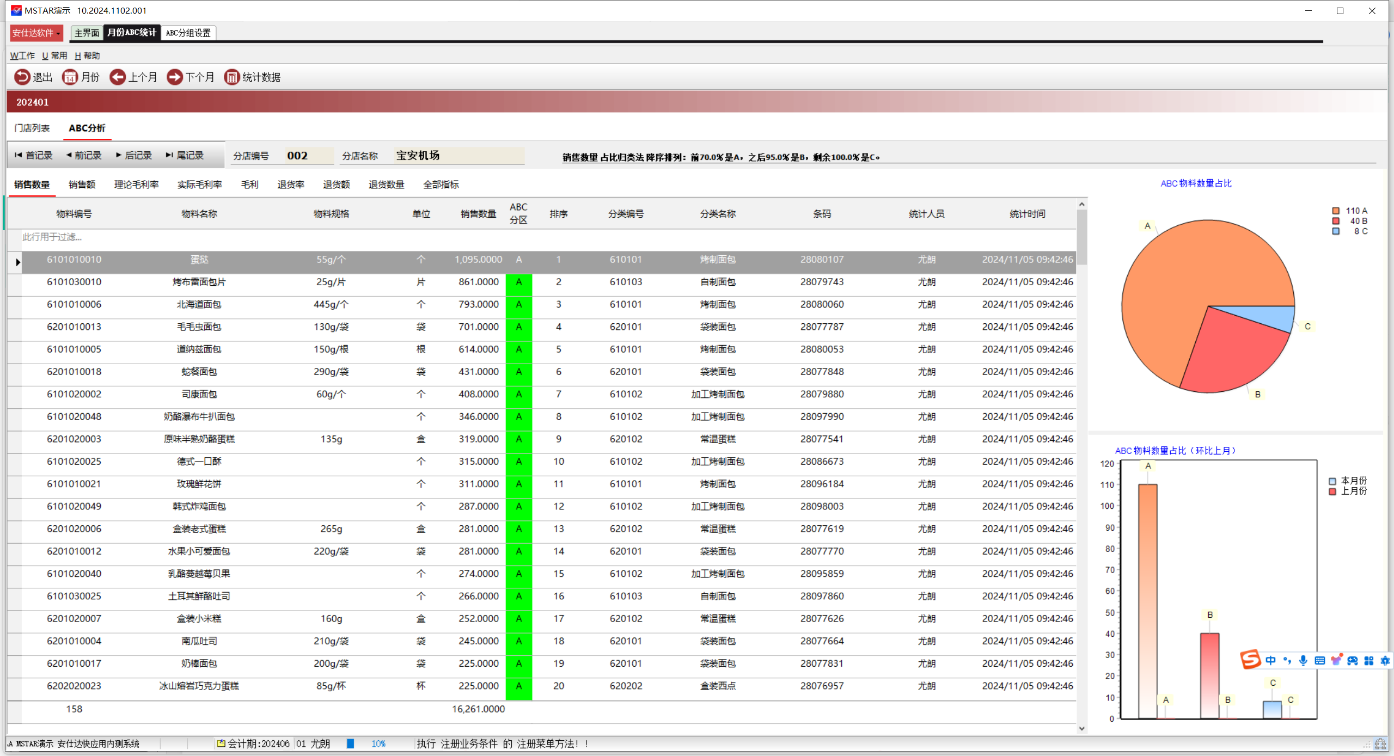1394x756 pixels.
Task: Jump to last record with 尾记录
Action: point(185,156)
